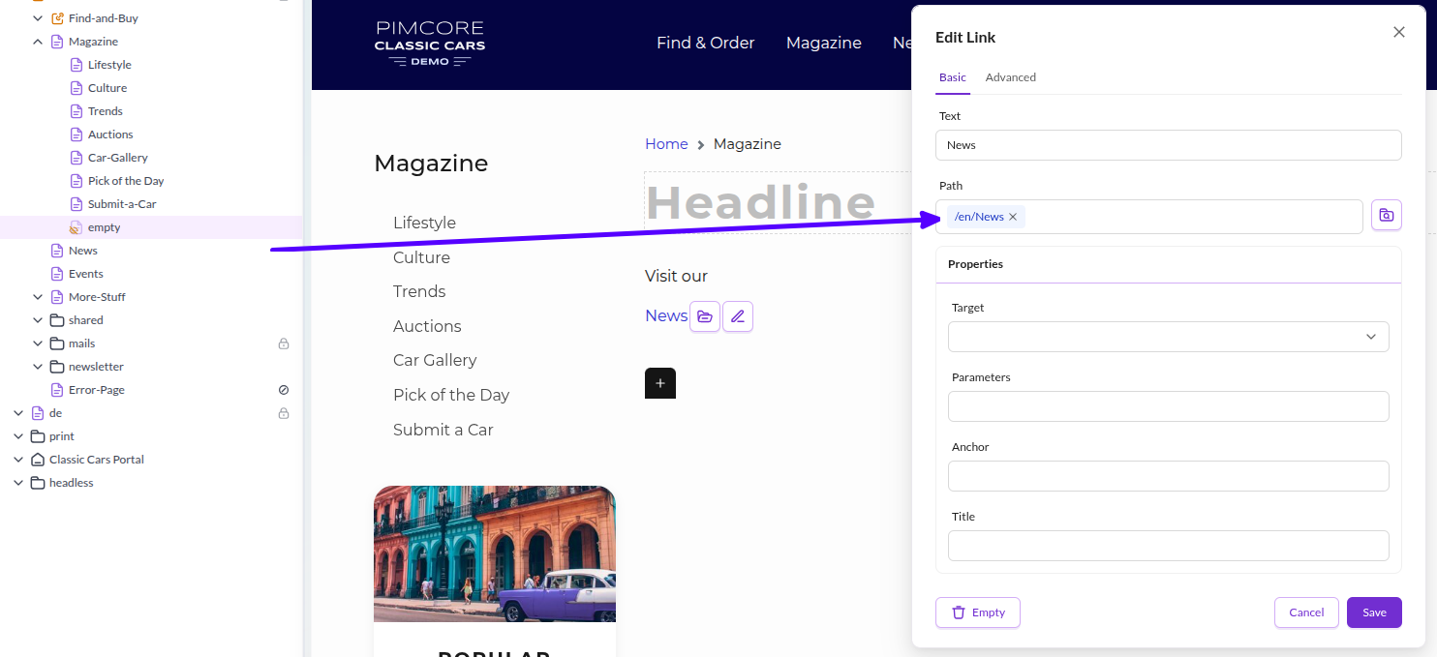
Task: Close the Edit Link dialog
Action: click(x=1398, y=32)
